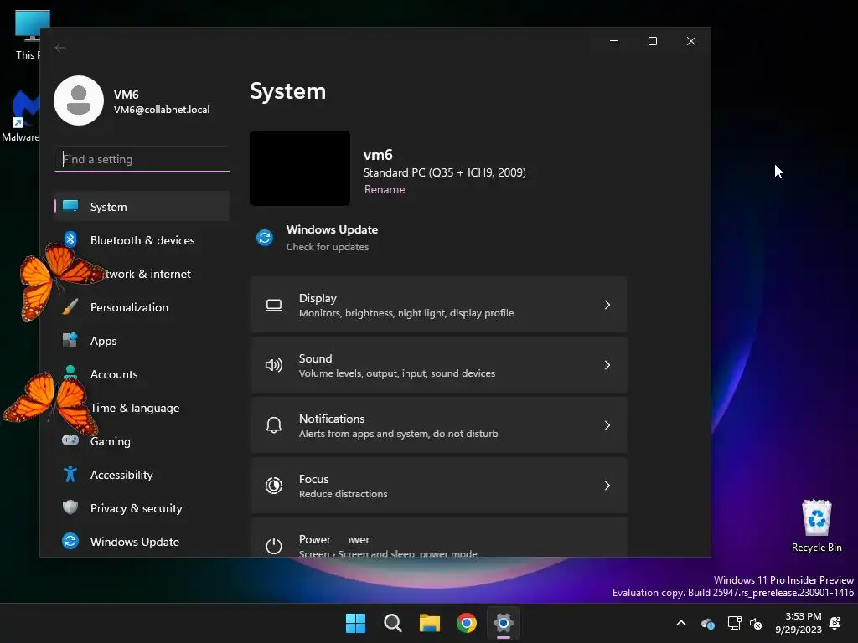Expand Focus row chevron
Screen dimensions: 858x643
(x=607, y=486)
